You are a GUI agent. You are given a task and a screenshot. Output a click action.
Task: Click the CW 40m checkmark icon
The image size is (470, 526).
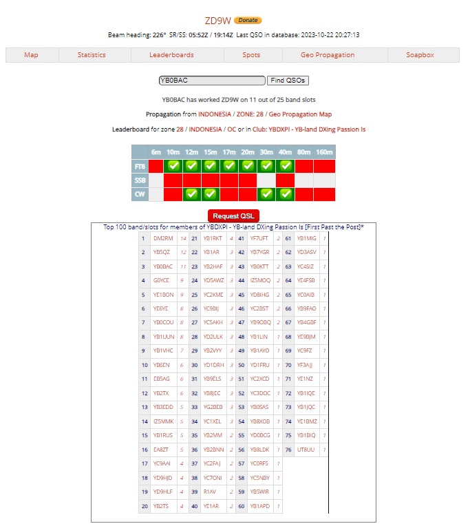pyautogui.click(x=286, y=194)
